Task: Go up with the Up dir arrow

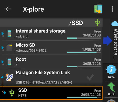Action: click(111, 87)
